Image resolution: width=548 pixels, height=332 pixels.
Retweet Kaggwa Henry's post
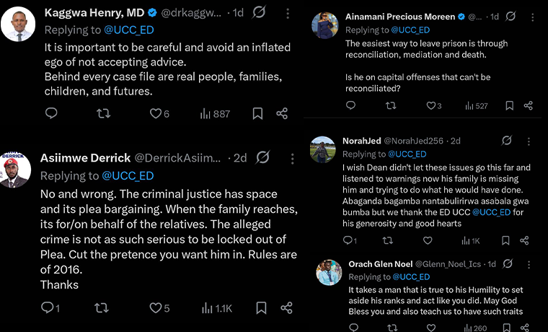[103, 113]
